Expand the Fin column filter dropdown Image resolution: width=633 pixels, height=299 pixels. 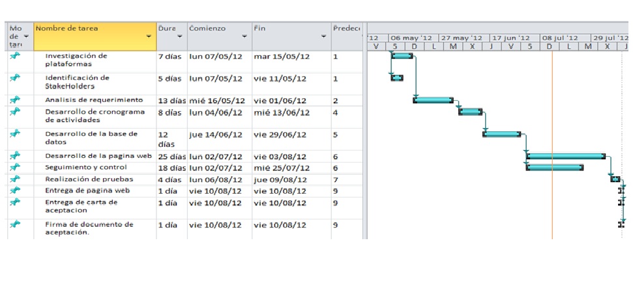(x=323, y=36)
